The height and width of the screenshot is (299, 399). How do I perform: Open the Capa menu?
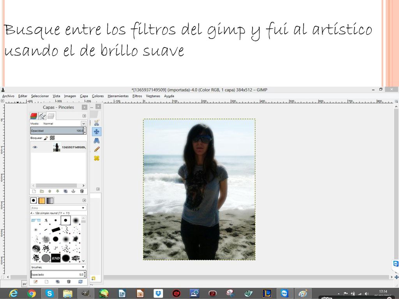84,96
